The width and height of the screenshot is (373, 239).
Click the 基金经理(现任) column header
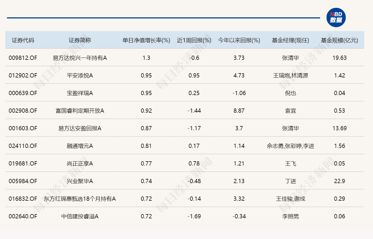point(290,40)
